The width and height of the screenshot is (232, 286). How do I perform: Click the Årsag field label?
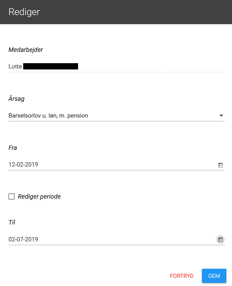coord(16,98)
